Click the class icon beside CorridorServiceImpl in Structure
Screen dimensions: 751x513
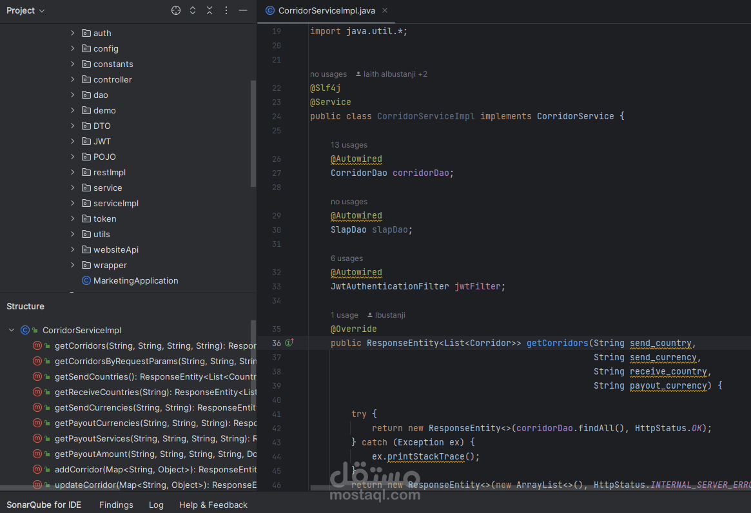[x=24, y=330]
